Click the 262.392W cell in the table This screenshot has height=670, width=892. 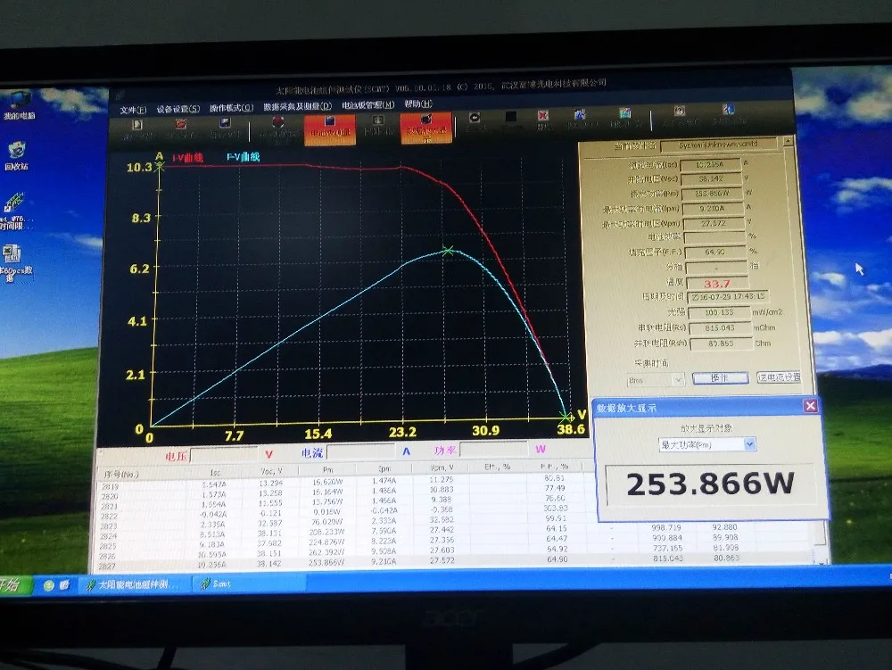[x=327, y=551]
